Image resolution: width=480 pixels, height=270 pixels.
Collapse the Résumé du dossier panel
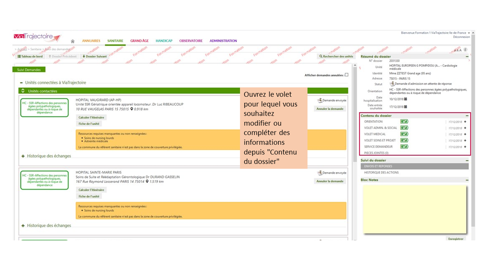(467, 57)
